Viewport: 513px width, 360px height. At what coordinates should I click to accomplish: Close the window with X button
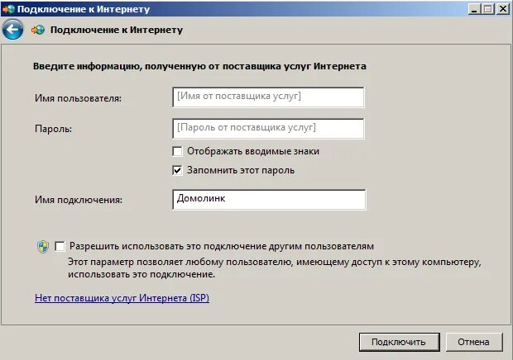pos(503,9)
